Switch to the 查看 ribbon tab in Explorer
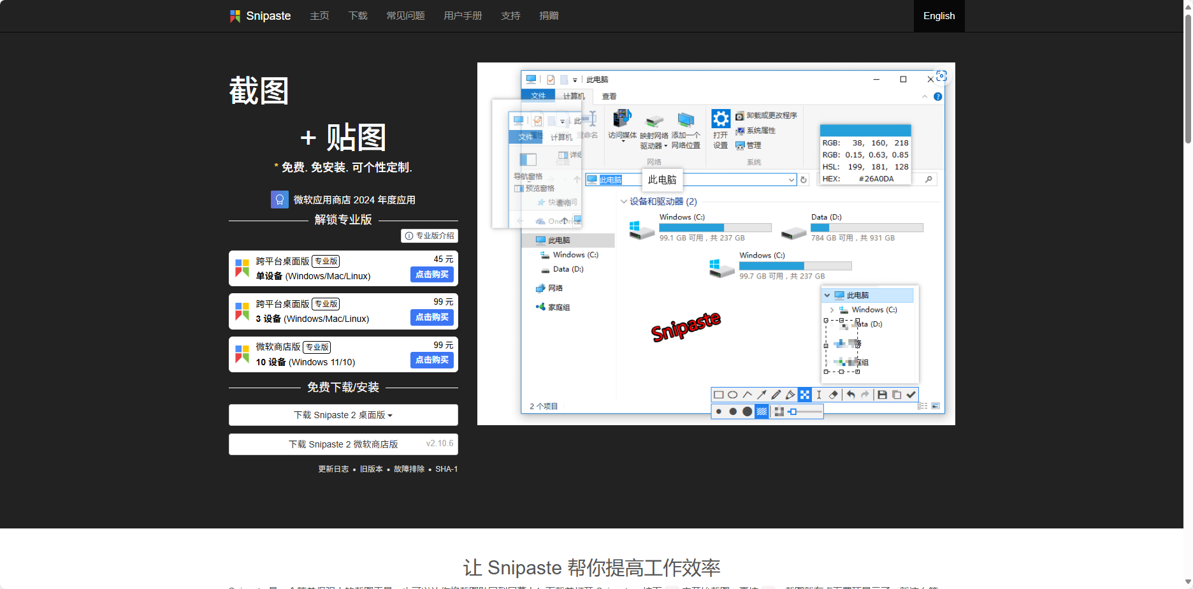Viewport: 1193px width, 589px height. [609, 96]
